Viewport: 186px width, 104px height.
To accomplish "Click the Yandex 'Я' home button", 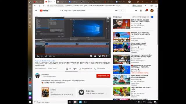I will click(40, 6).
